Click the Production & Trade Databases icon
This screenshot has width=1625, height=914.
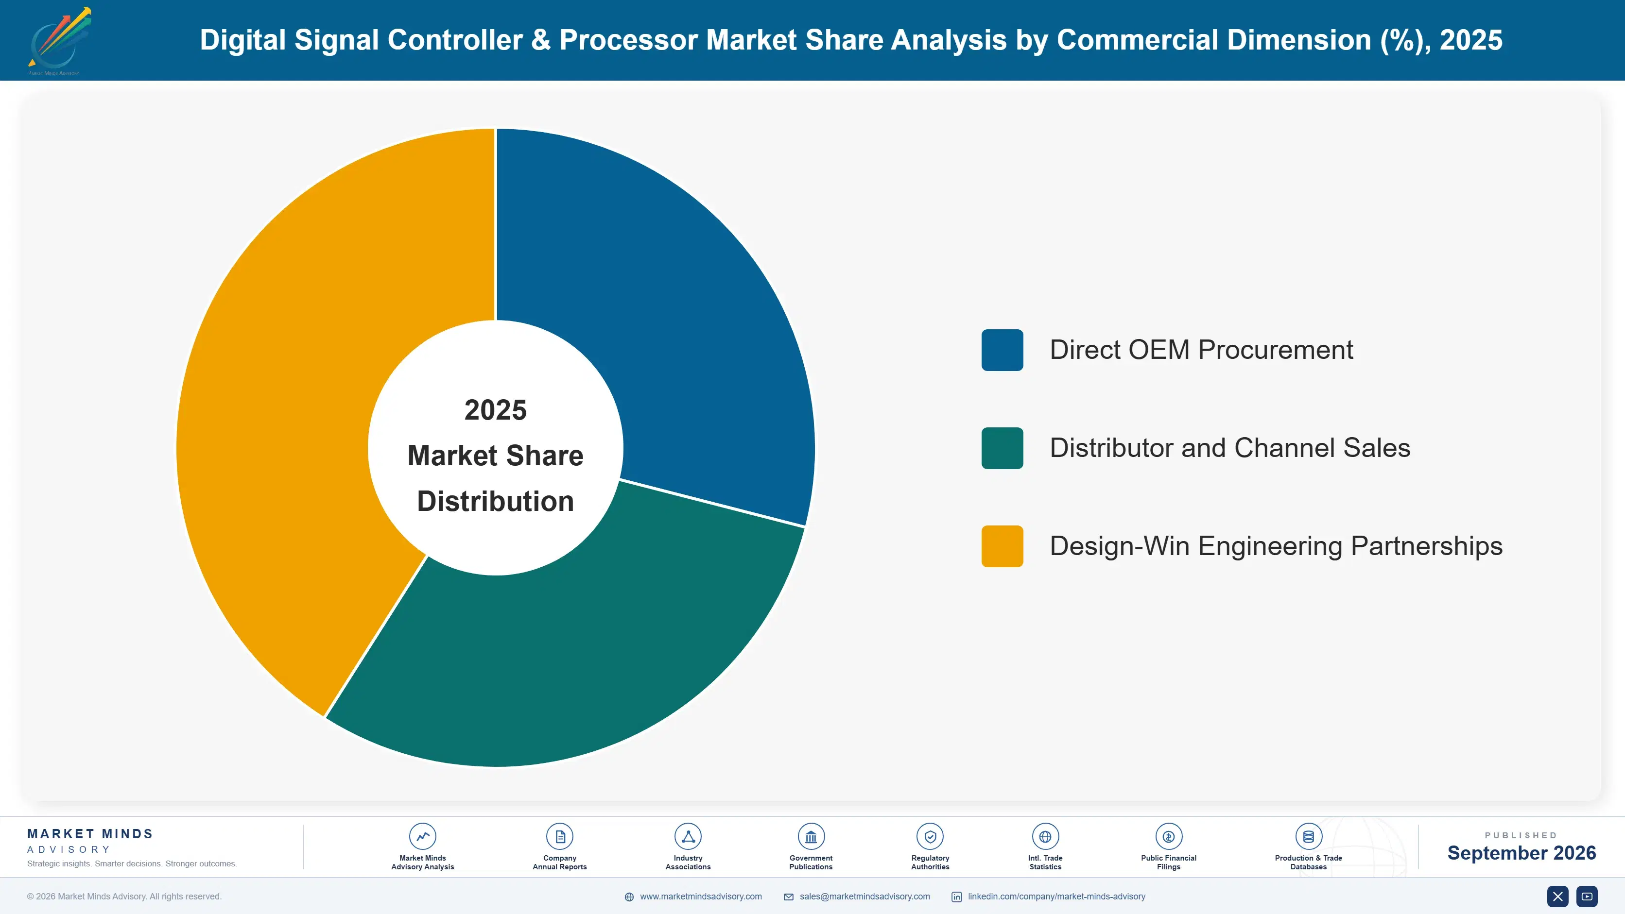(1308, 836)
